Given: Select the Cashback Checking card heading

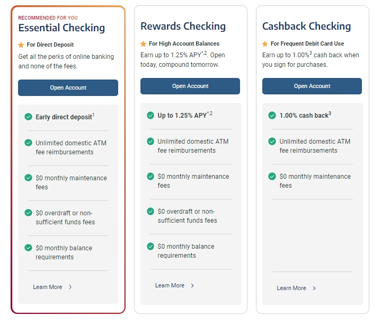Looking at the screenshot, I should point(306,27).
